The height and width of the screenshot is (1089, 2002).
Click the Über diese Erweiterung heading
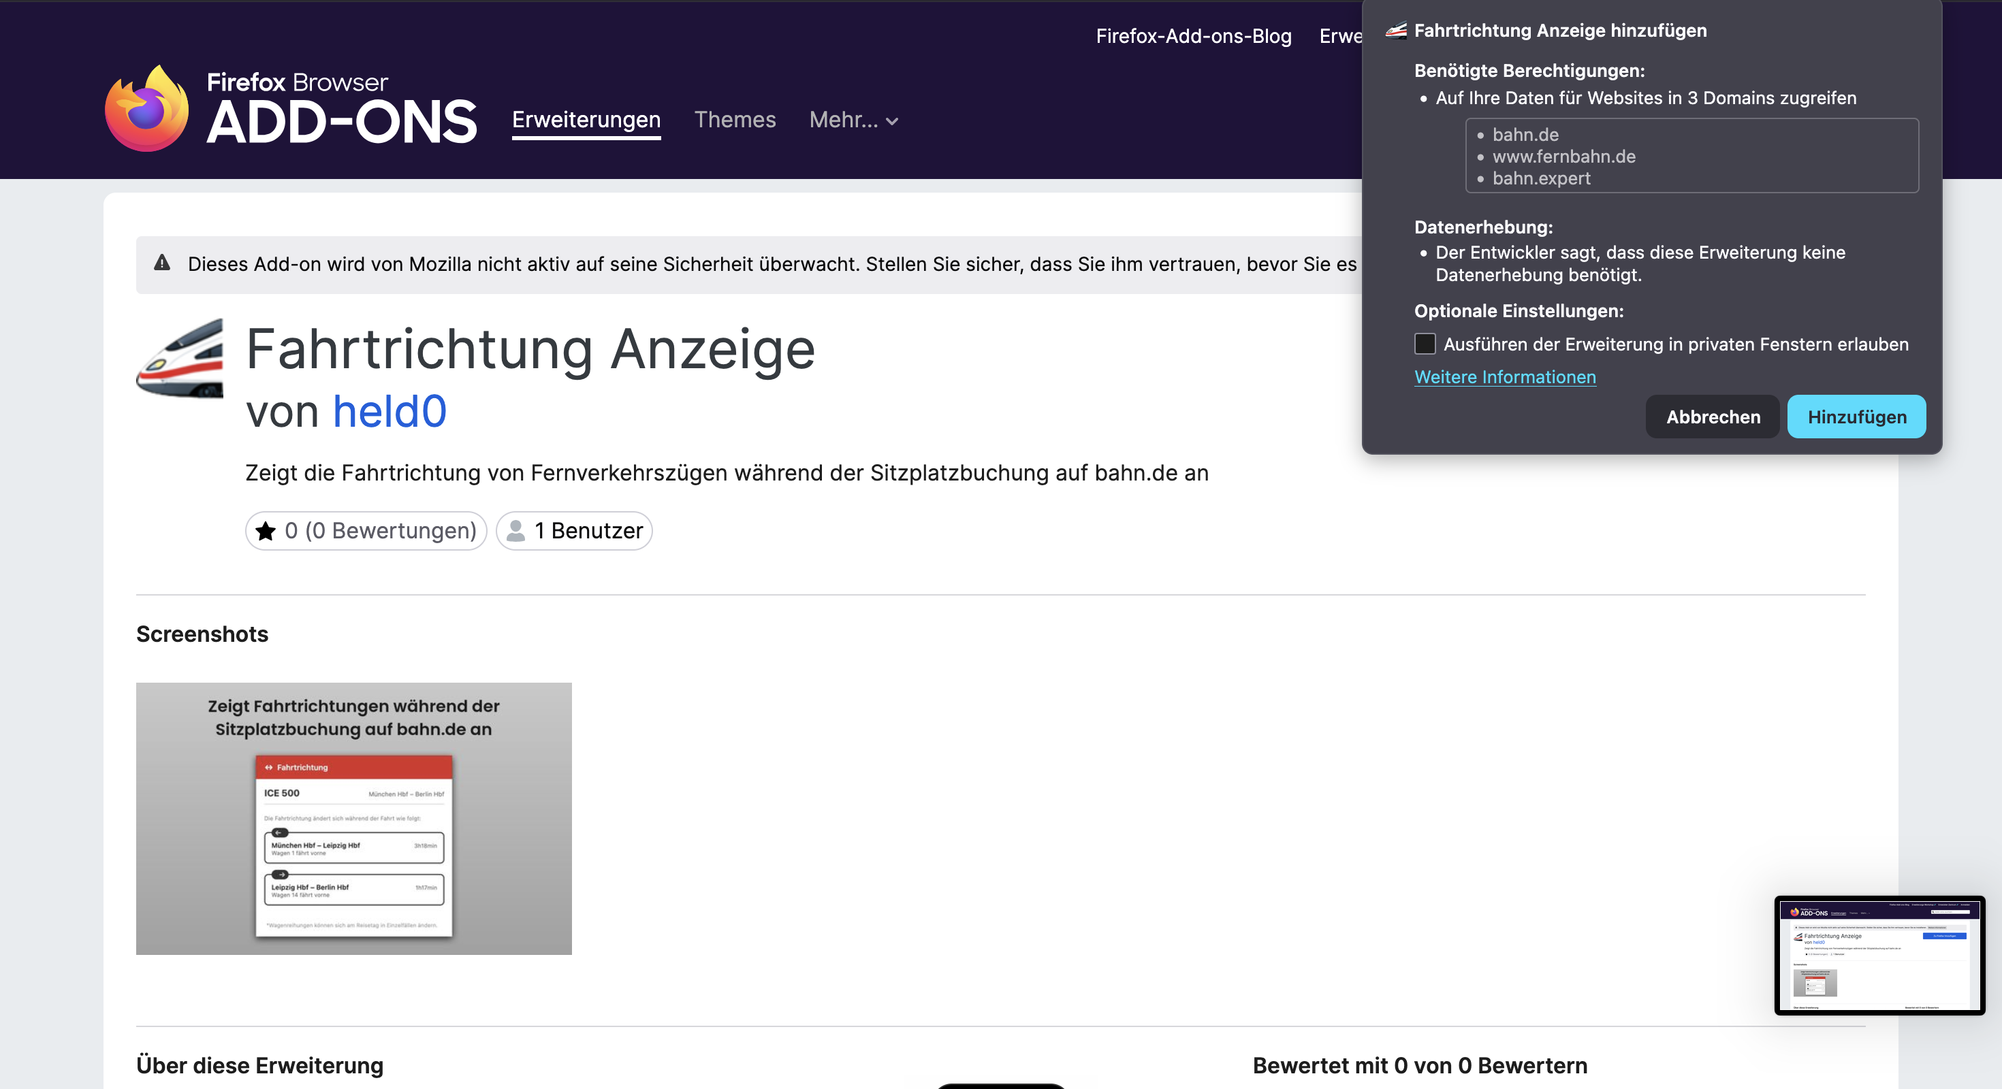pos(259,1065)
